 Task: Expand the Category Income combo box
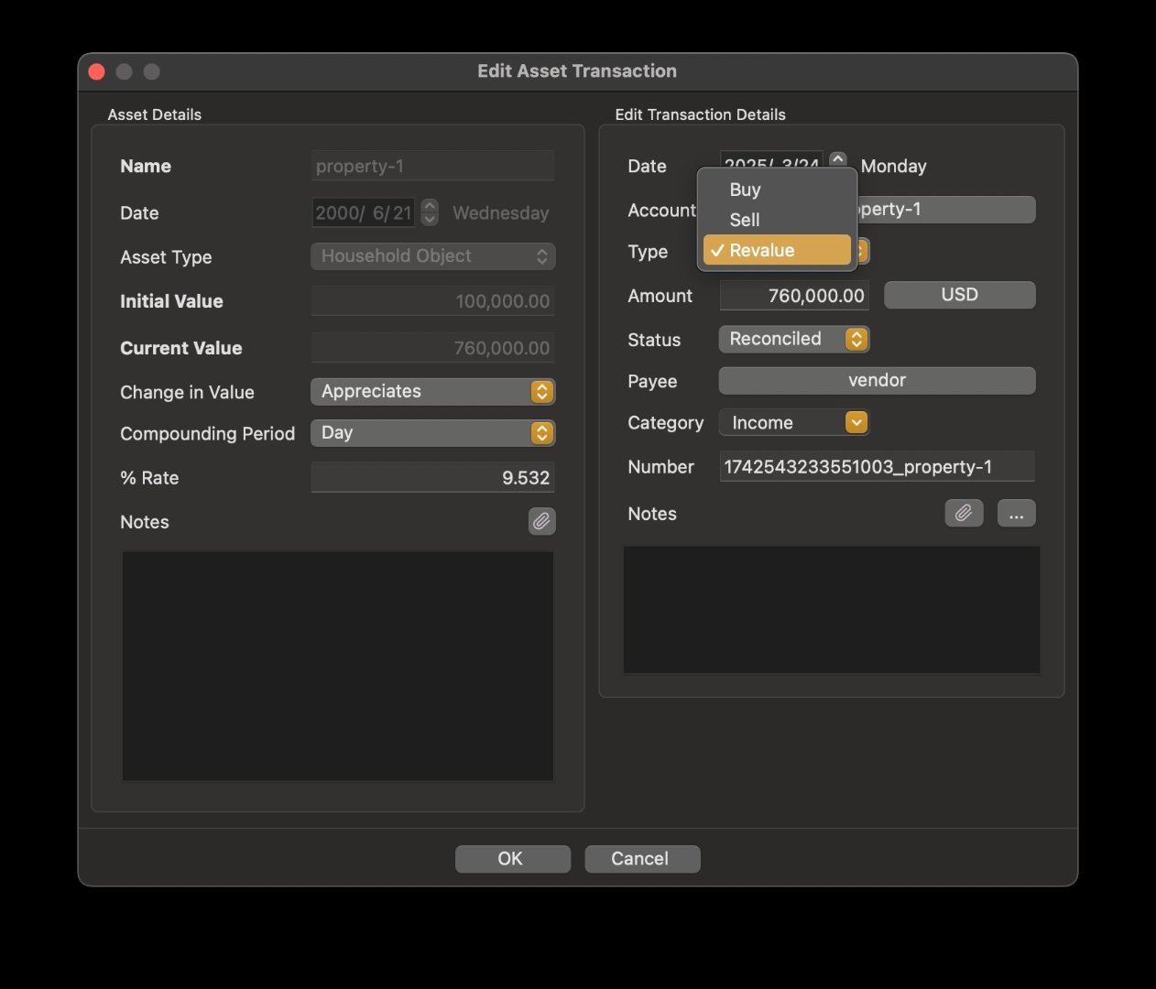856,422
